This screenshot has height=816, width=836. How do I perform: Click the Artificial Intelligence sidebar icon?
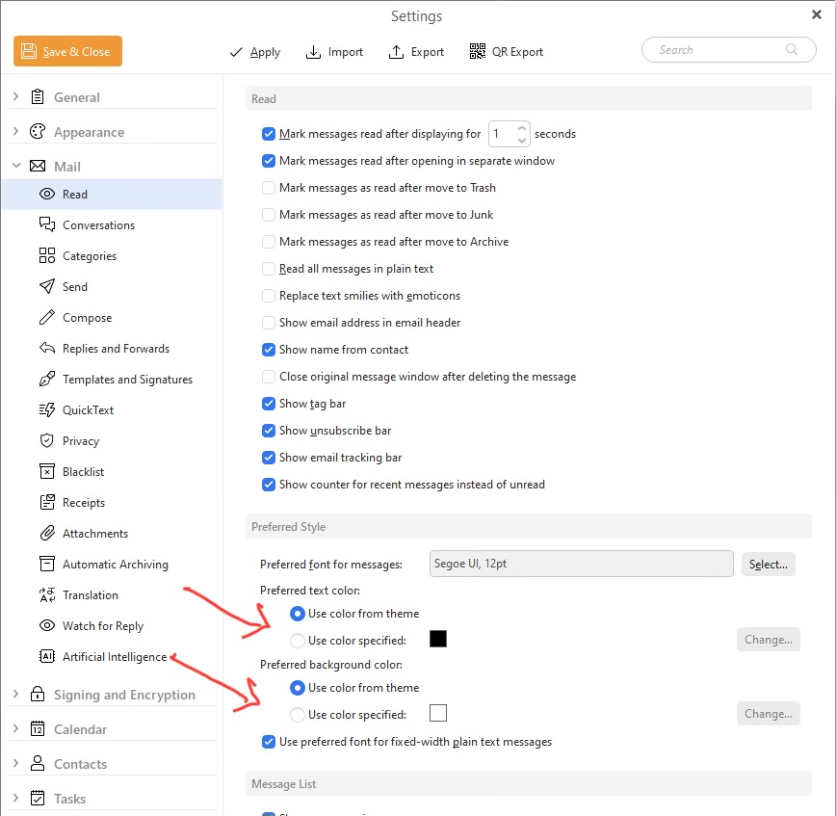point(46,656)
